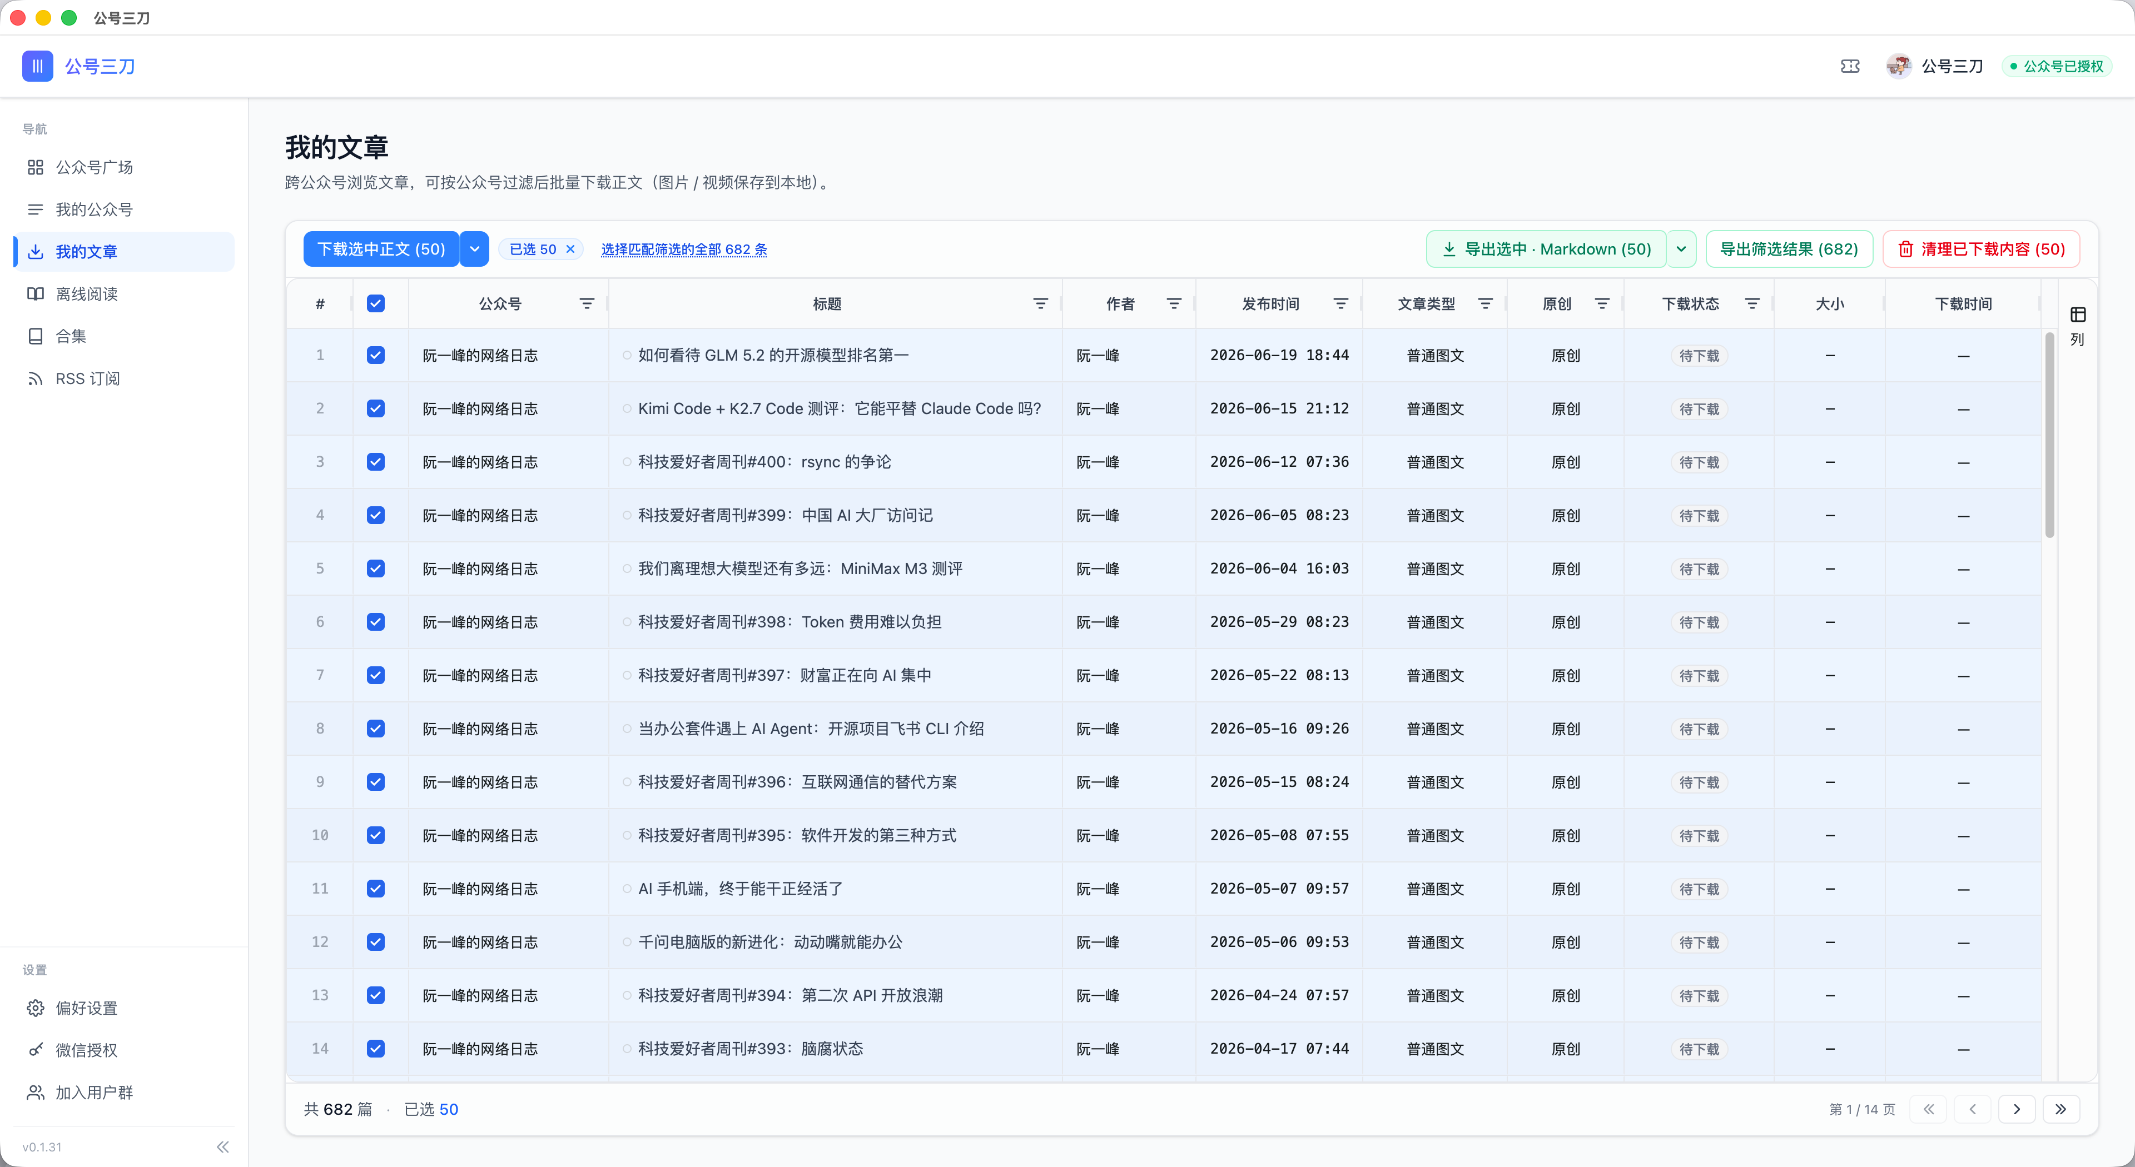
Task: Click the 公号三刀 app logo icon
Action: point(37,66)
